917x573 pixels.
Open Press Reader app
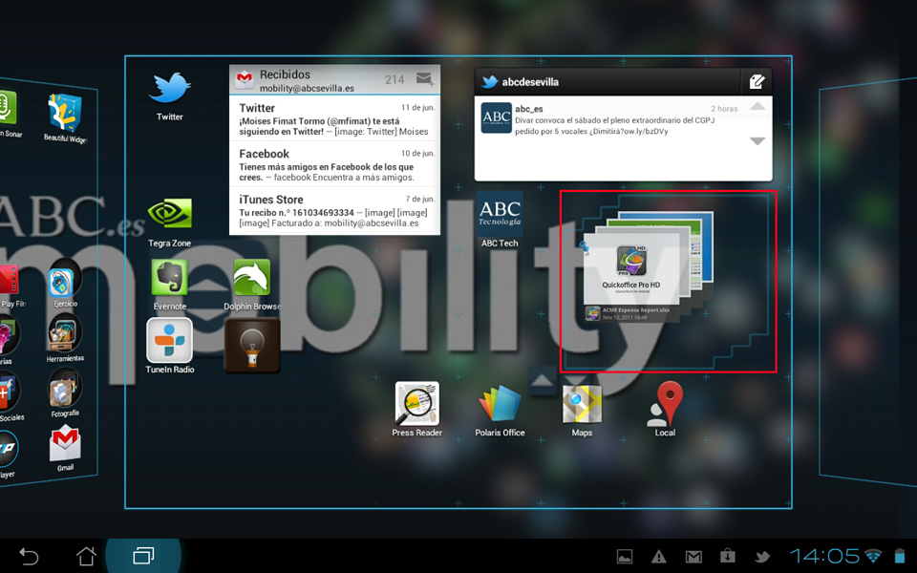point(417,404)
